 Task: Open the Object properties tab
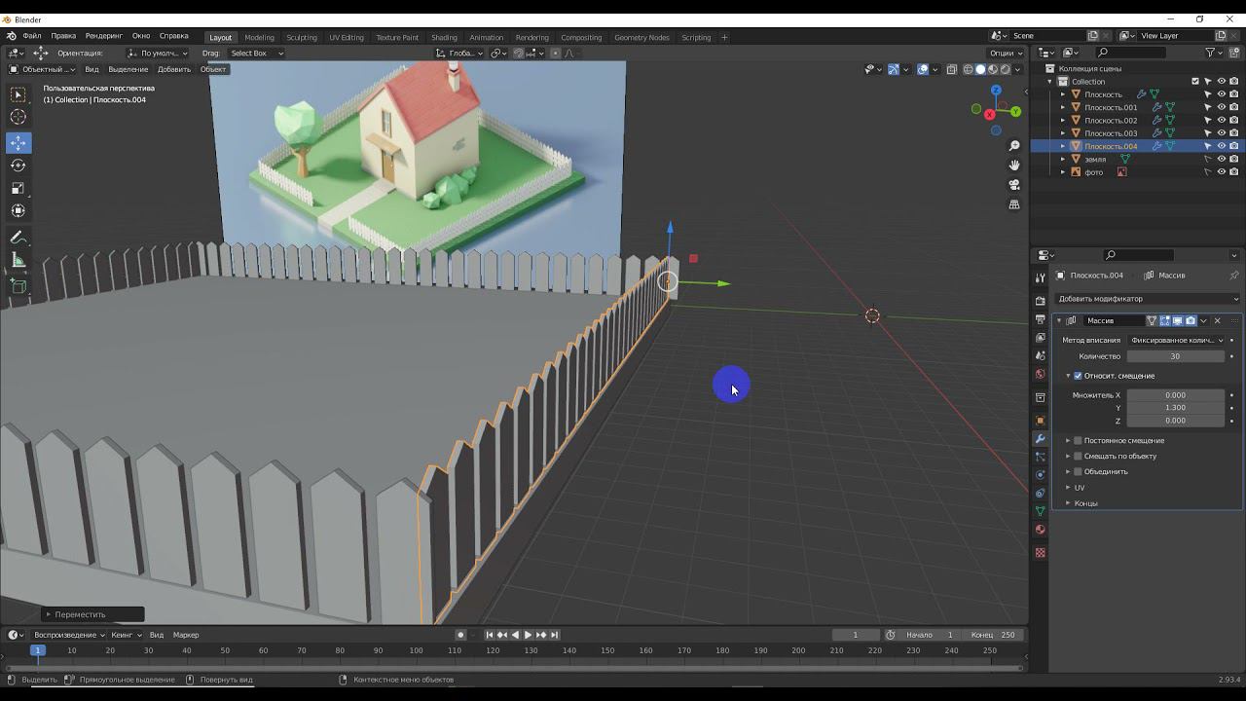coord(1041,421)
